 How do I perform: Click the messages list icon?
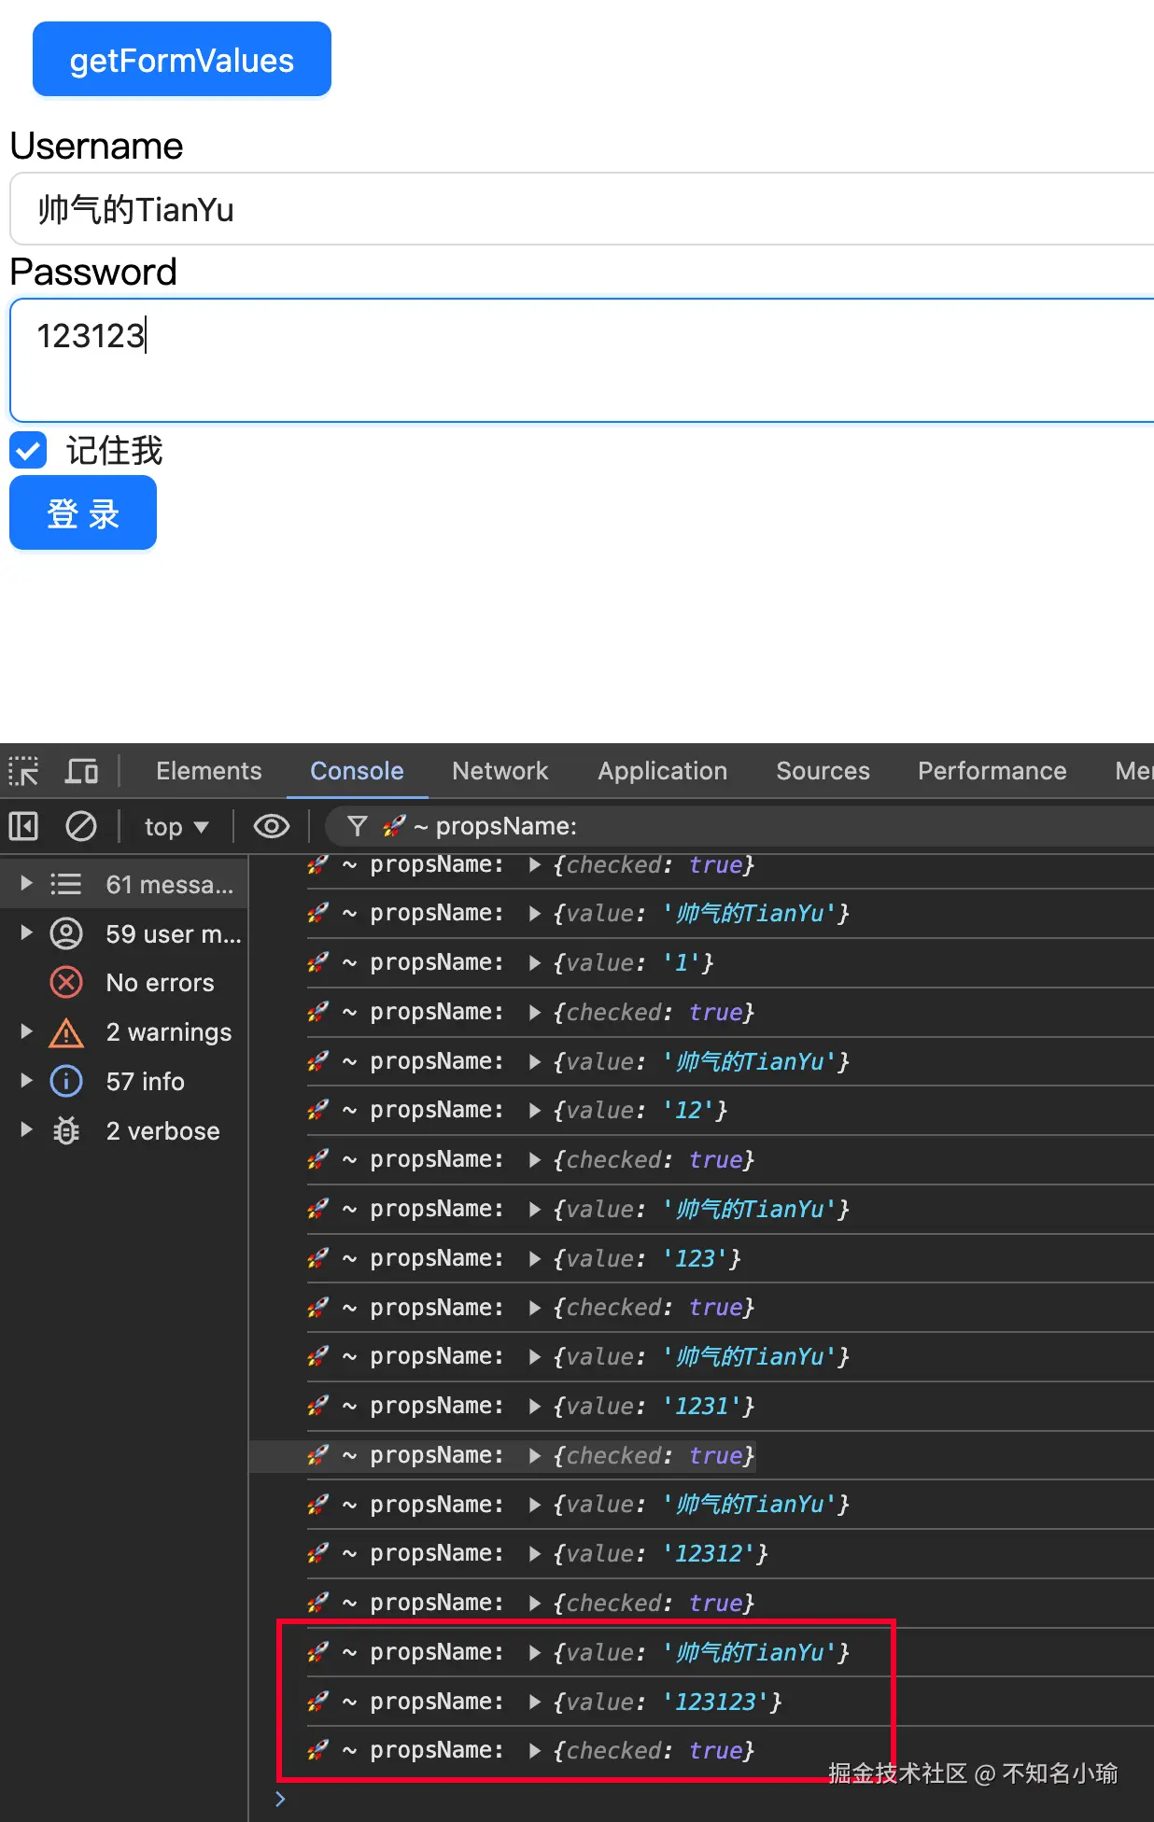(65, 884)
